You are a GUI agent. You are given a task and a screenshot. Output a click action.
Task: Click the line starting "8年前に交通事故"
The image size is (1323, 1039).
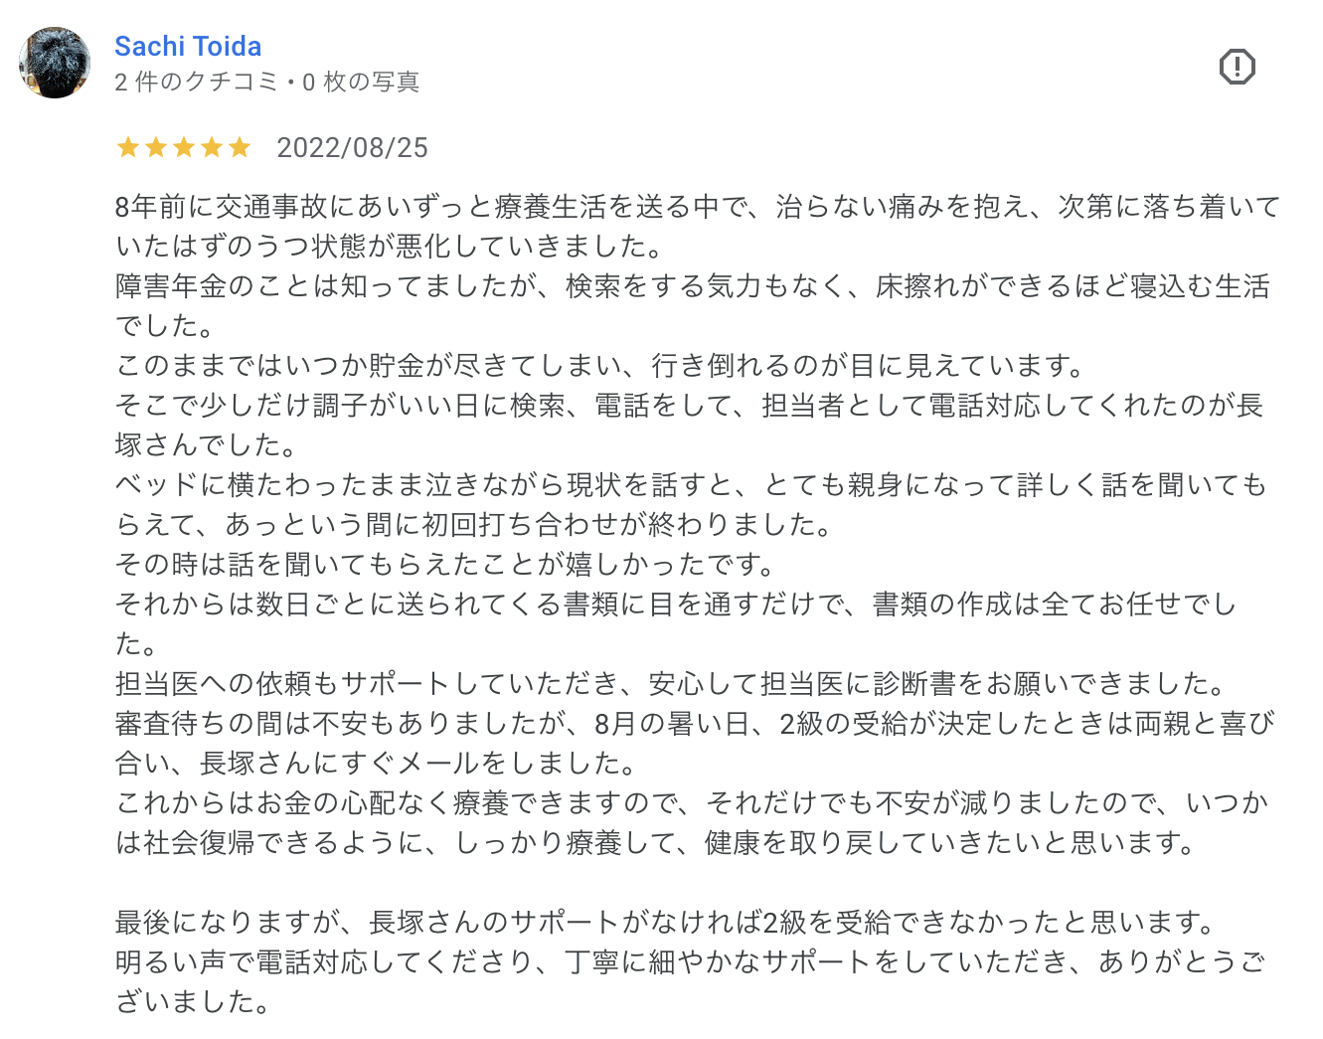[698, 207]
